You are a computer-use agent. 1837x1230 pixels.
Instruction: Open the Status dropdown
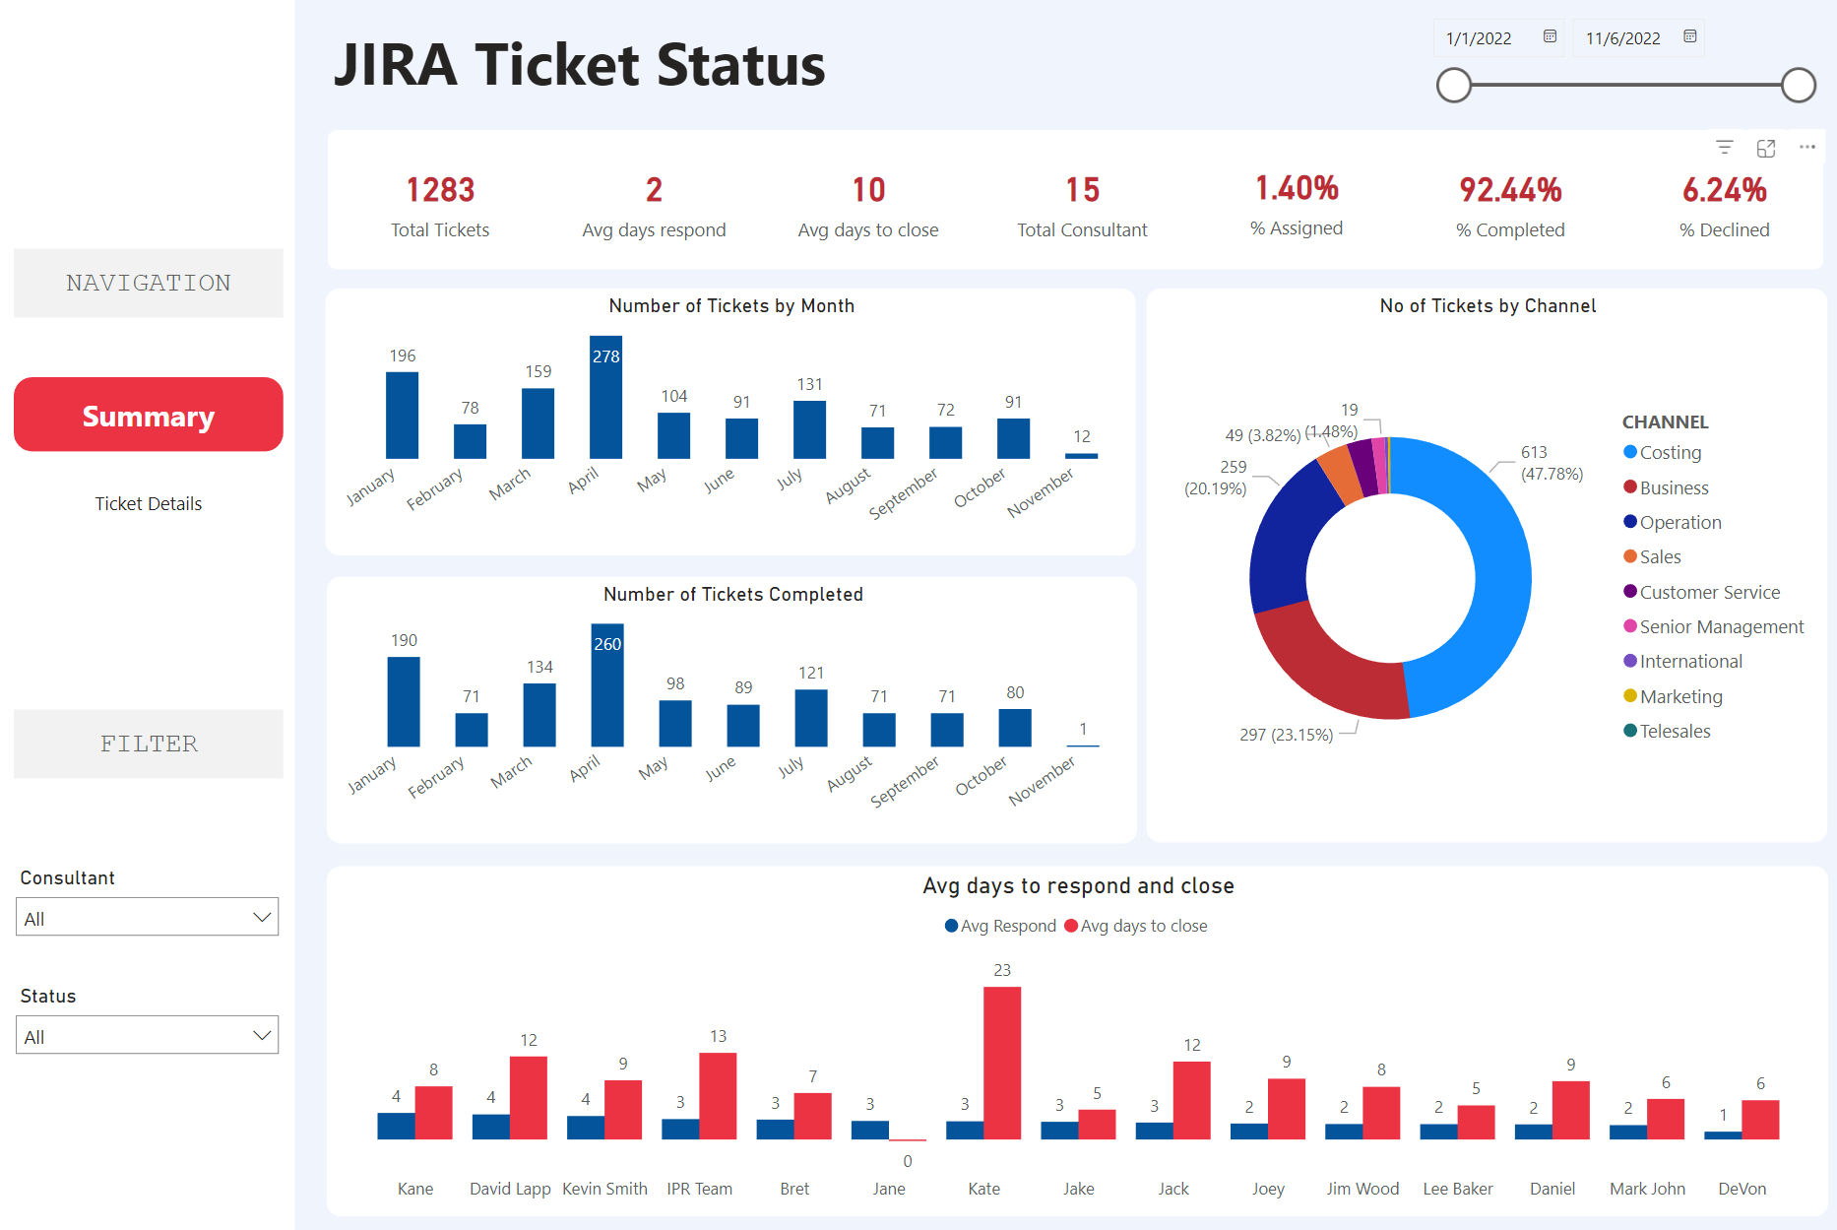coord(148,1035)
